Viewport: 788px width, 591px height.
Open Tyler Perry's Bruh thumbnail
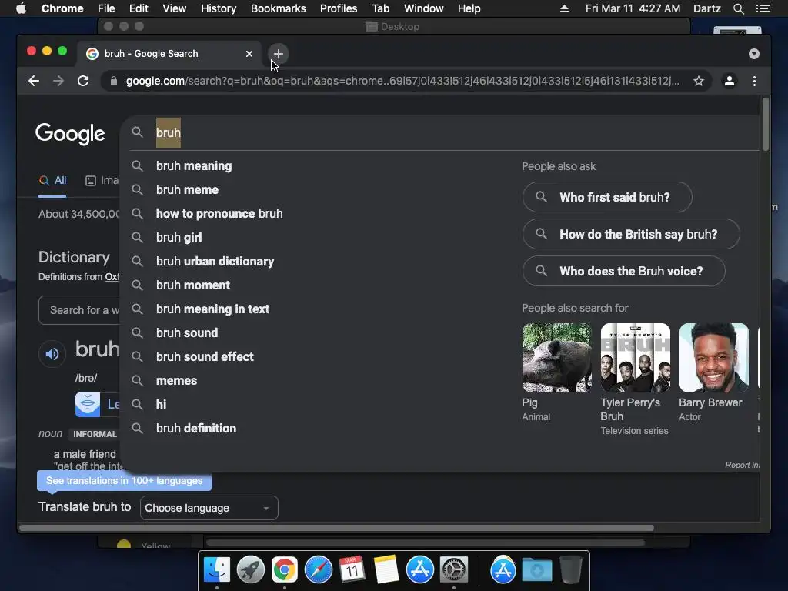point(635,358)
